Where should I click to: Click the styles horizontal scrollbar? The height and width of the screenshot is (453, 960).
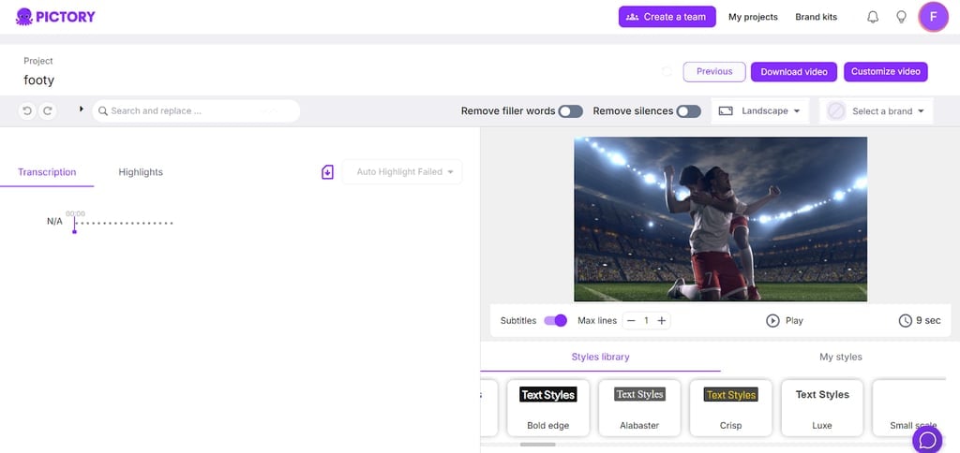(x=537, y=445)
